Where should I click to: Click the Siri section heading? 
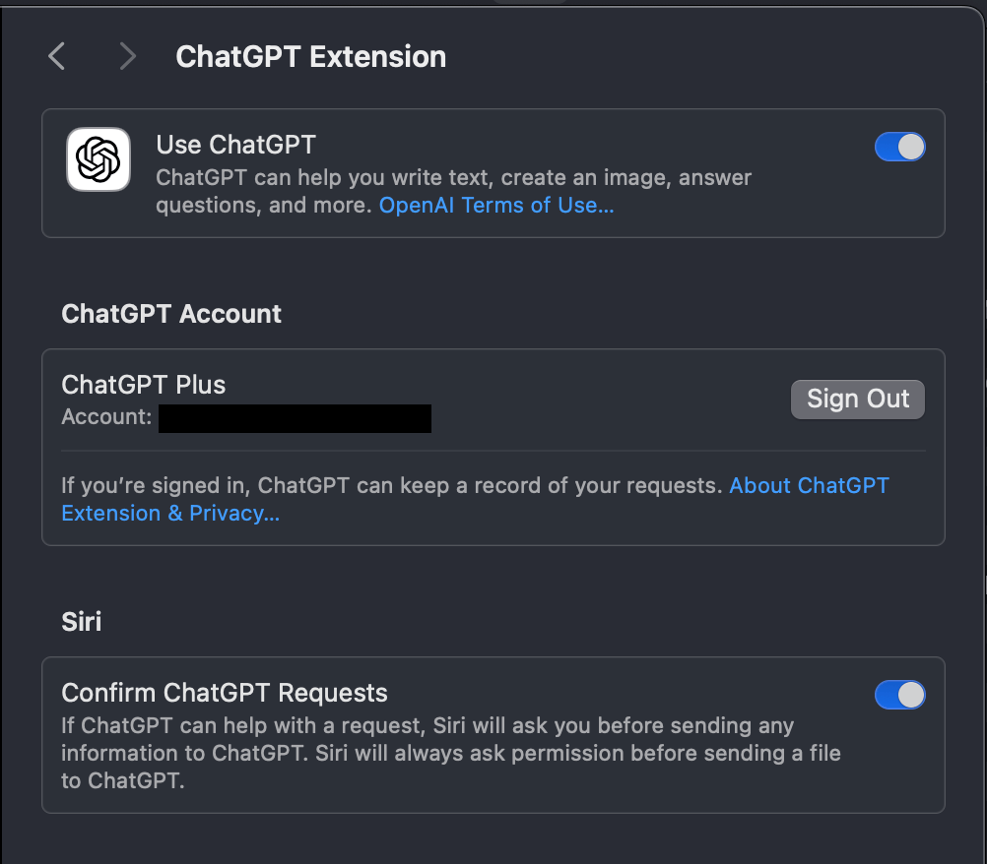79,621
